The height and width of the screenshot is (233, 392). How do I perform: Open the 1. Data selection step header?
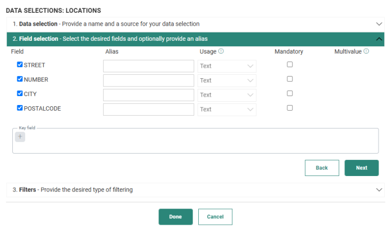point(106,24)
